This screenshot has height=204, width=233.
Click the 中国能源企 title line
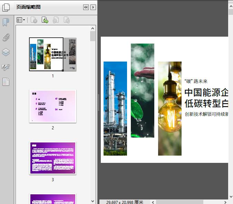click(206, 92)
